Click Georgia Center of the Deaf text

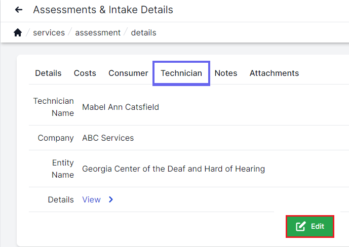coord(174,169)
